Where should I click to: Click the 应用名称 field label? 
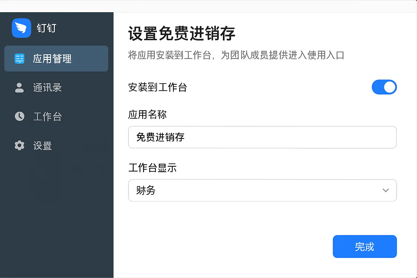(147, 115)
